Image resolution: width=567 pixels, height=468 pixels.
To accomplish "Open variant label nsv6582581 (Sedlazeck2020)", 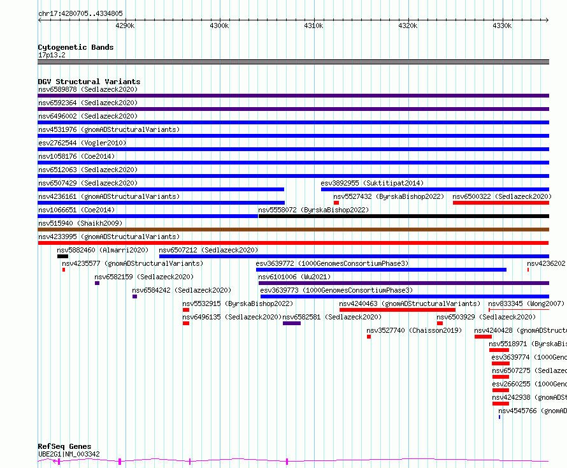I will (332, 317).
